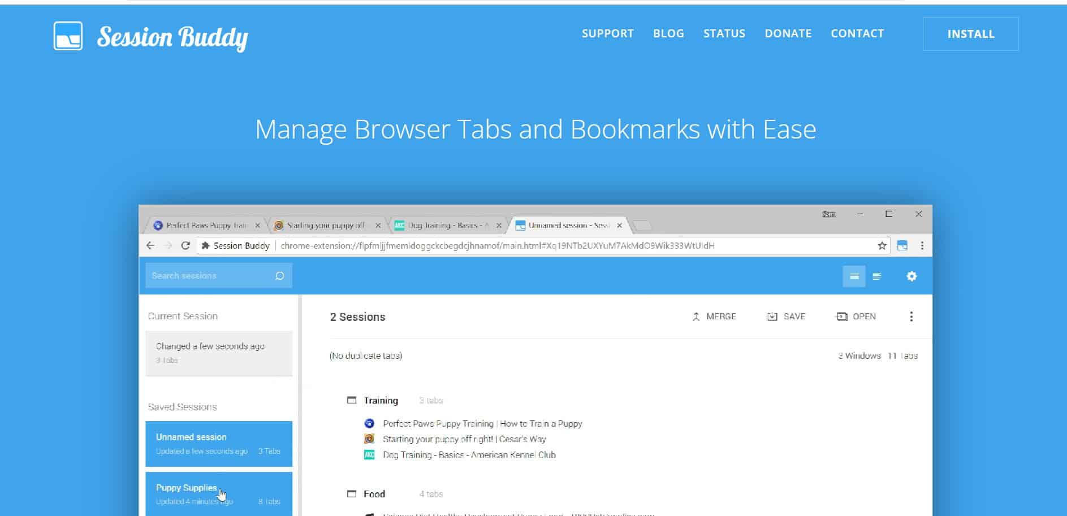Image resolution: width=1067 pixels, height=516 pixels.
Task: Open Dog Training - Basics AKC link
Action: click(469, 455)
